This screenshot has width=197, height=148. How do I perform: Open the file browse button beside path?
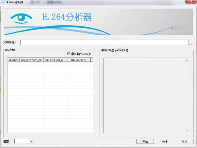click(x=191, y=42)
